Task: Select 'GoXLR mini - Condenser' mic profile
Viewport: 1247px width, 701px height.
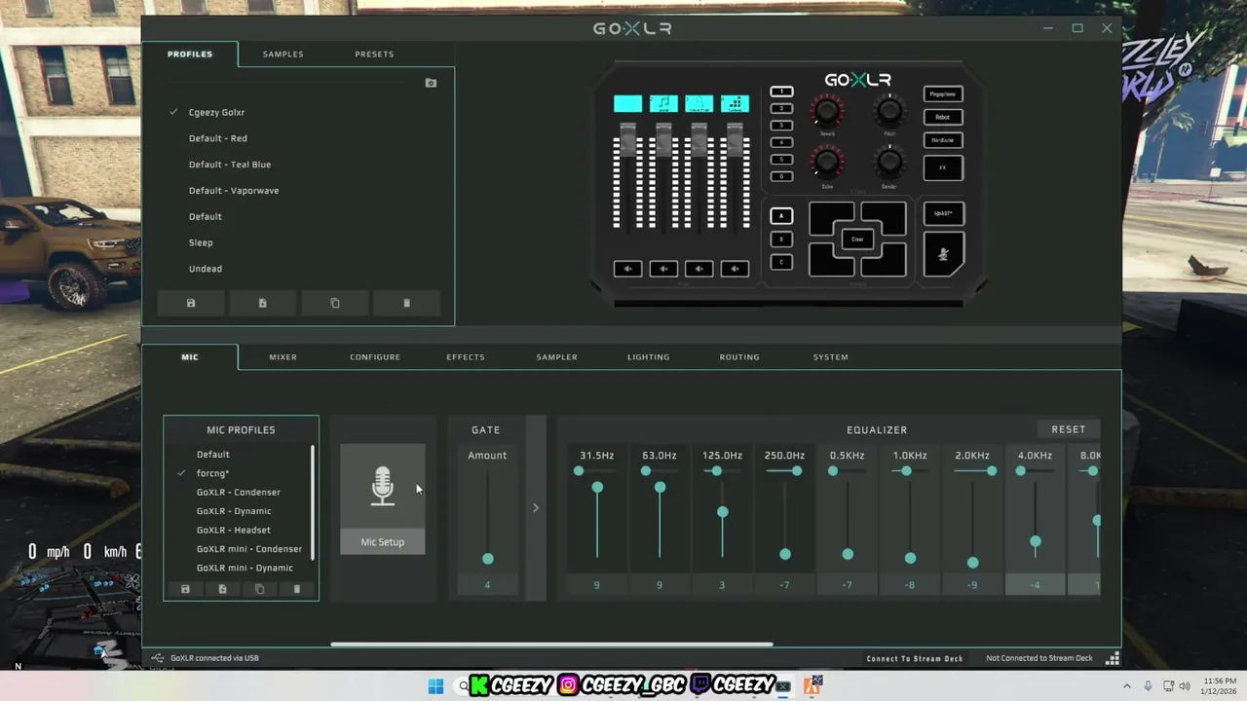Action: [x=249, y=549]
